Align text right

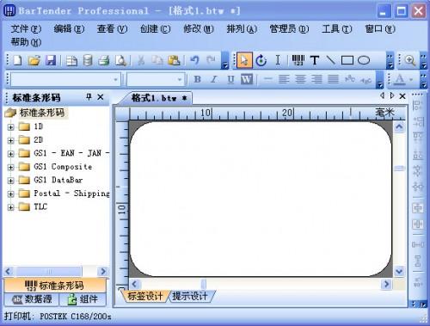pos(316,79)
